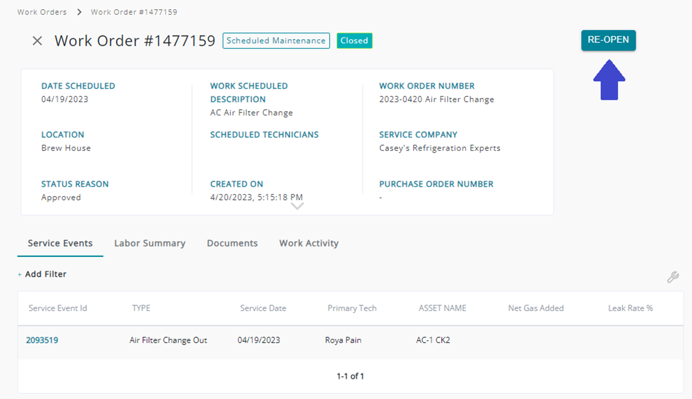The image size is (692, 399).
Task: Click the SCHEDULED TECHNICIANS label
Action: (264, 135)
